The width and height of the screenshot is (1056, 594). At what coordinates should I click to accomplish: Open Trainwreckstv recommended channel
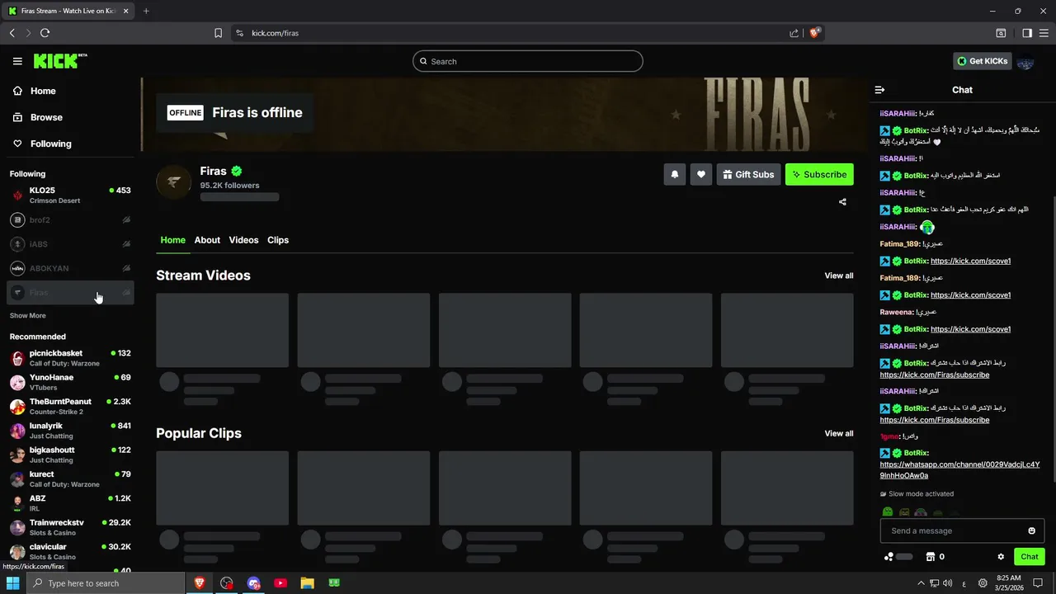click(x=70, y=527)
